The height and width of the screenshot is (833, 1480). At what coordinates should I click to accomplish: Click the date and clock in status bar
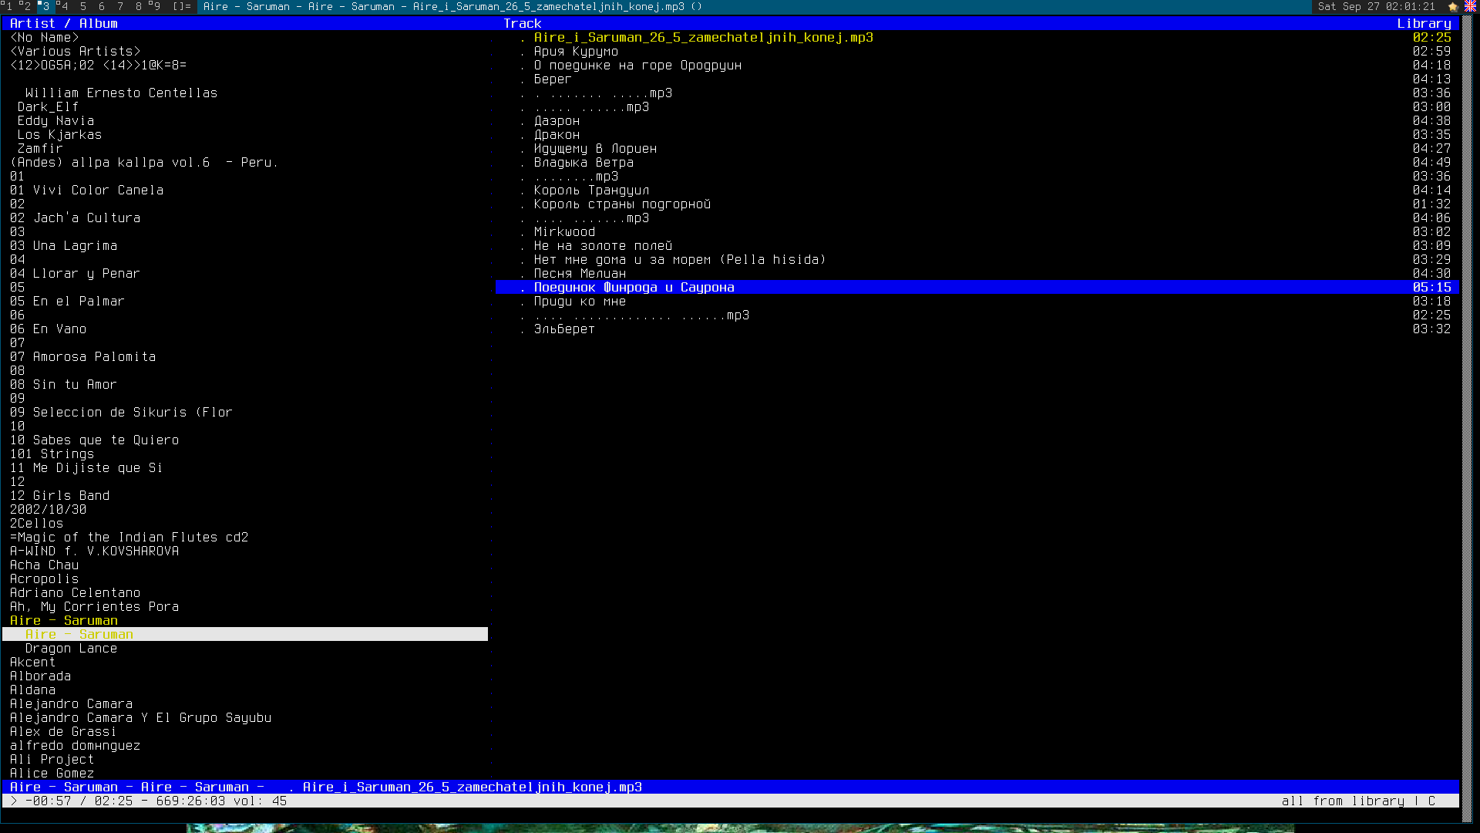[1376, 6]
